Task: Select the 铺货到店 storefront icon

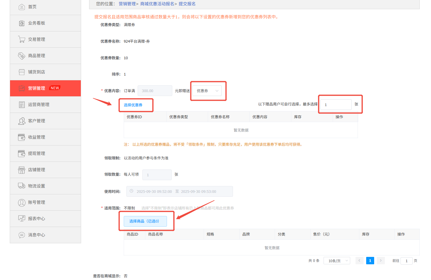Action: point(22,72)
